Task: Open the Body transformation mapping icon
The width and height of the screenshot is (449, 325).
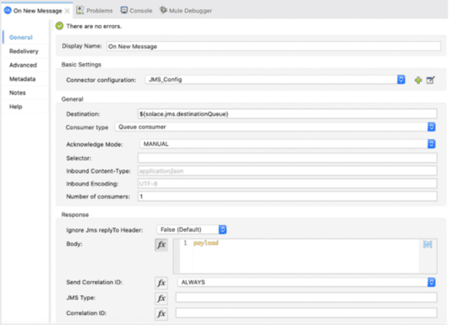Action: [x=427, y=244]
